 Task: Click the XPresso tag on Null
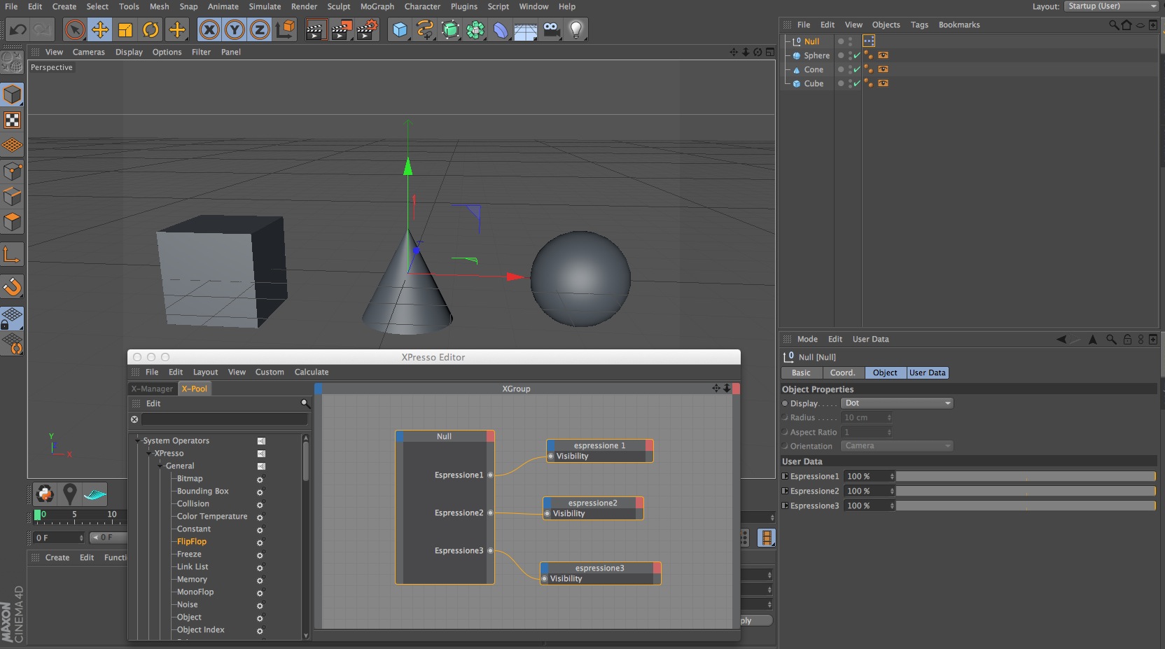coord(869,41)
